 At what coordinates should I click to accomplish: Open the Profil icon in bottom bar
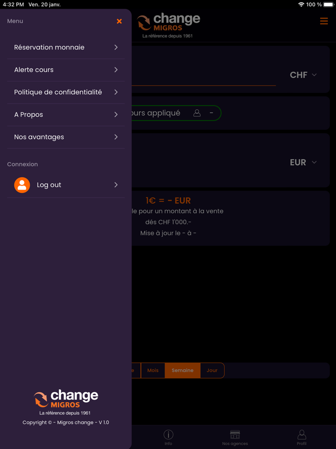click(301, 435)
